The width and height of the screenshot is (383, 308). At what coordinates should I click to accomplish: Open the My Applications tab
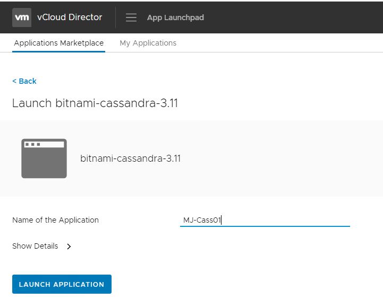pyautogui.click(x=148, y=43)
